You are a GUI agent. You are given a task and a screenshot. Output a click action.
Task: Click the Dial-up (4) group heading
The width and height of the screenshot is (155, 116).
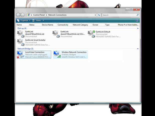(x=22, y=28)
